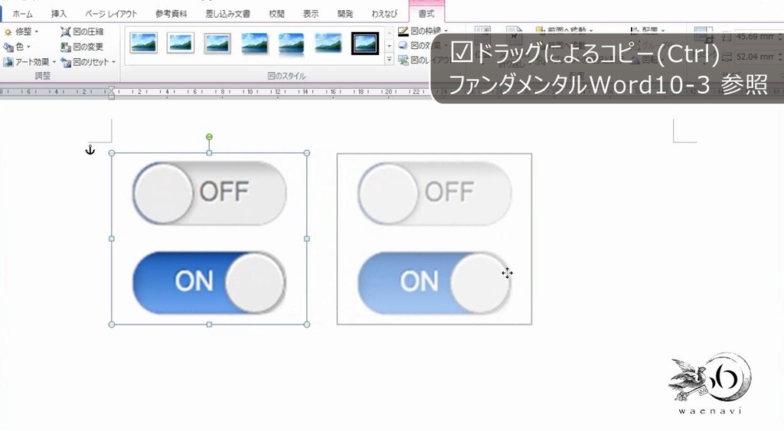Switch to the 校閲 tab
This screenshot has width=784, height=431.
coord(276,14)
